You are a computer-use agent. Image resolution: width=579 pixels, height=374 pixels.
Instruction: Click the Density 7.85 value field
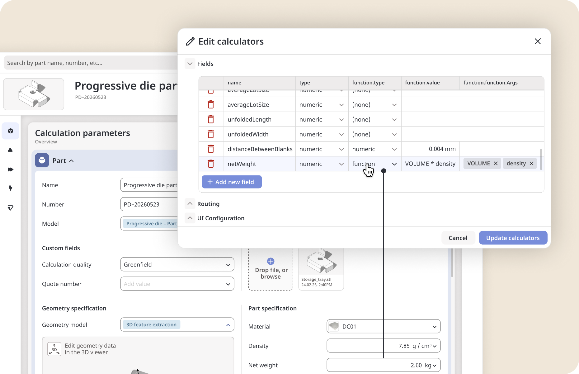point(384,346)
